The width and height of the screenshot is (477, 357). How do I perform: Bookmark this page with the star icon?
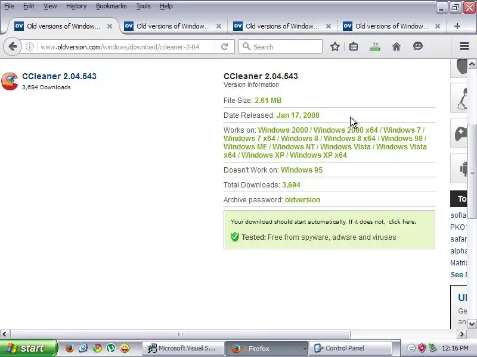pyautogui.click(x=335, y=47)
